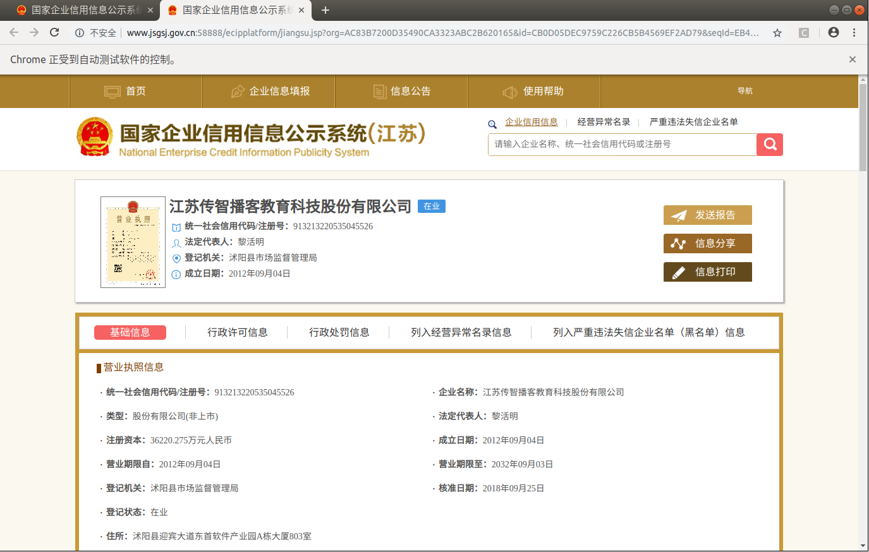Open 信息公告 in the nav bar
This screenshot has width=869, height=552.
(401, 92)
